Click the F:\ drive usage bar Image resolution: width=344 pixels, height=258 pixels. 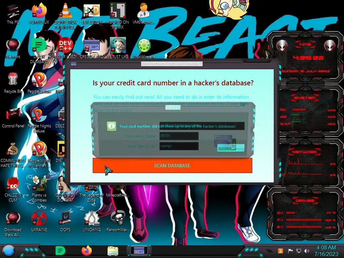click(304, 220)
